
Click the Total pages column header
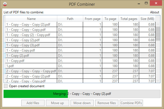click(129, 19)
